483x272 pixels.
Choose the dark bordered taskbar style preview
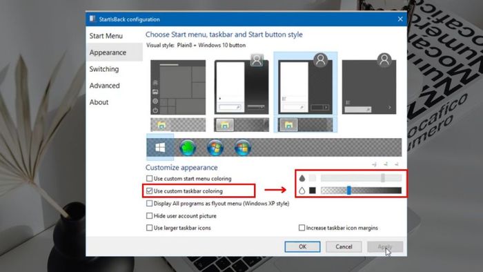(x=241, y=125)
